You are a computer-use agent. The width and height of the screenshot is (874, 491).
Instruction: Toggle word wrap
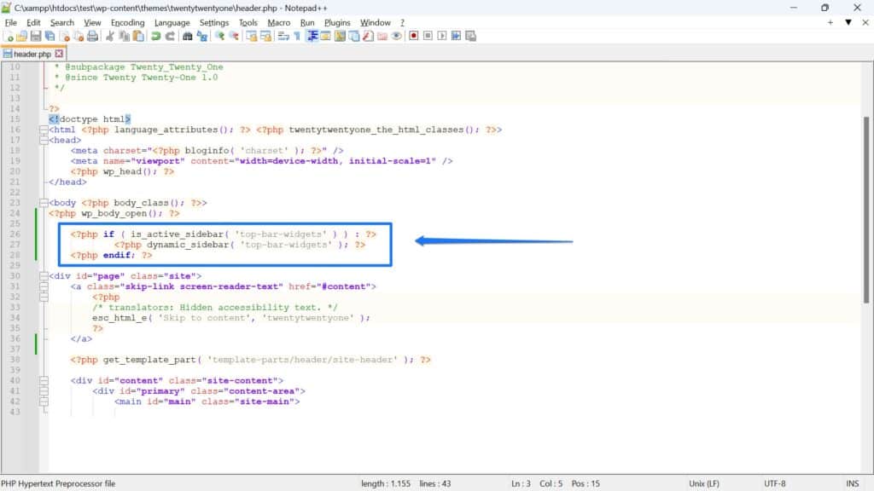tap(282, 37)
